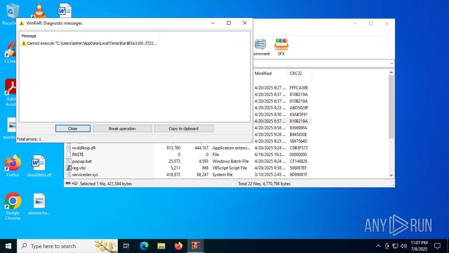Click CRC32 value B945830E
449x253 pixels.
pos(298,135)
